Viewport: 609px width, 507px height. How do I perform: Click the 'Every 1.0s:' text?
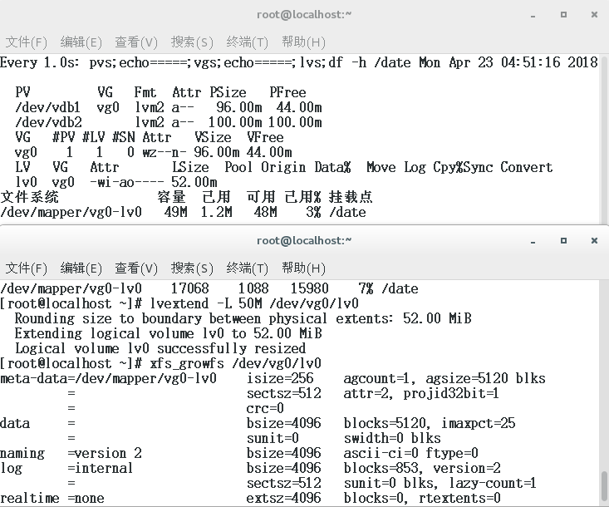click(40, 62)
